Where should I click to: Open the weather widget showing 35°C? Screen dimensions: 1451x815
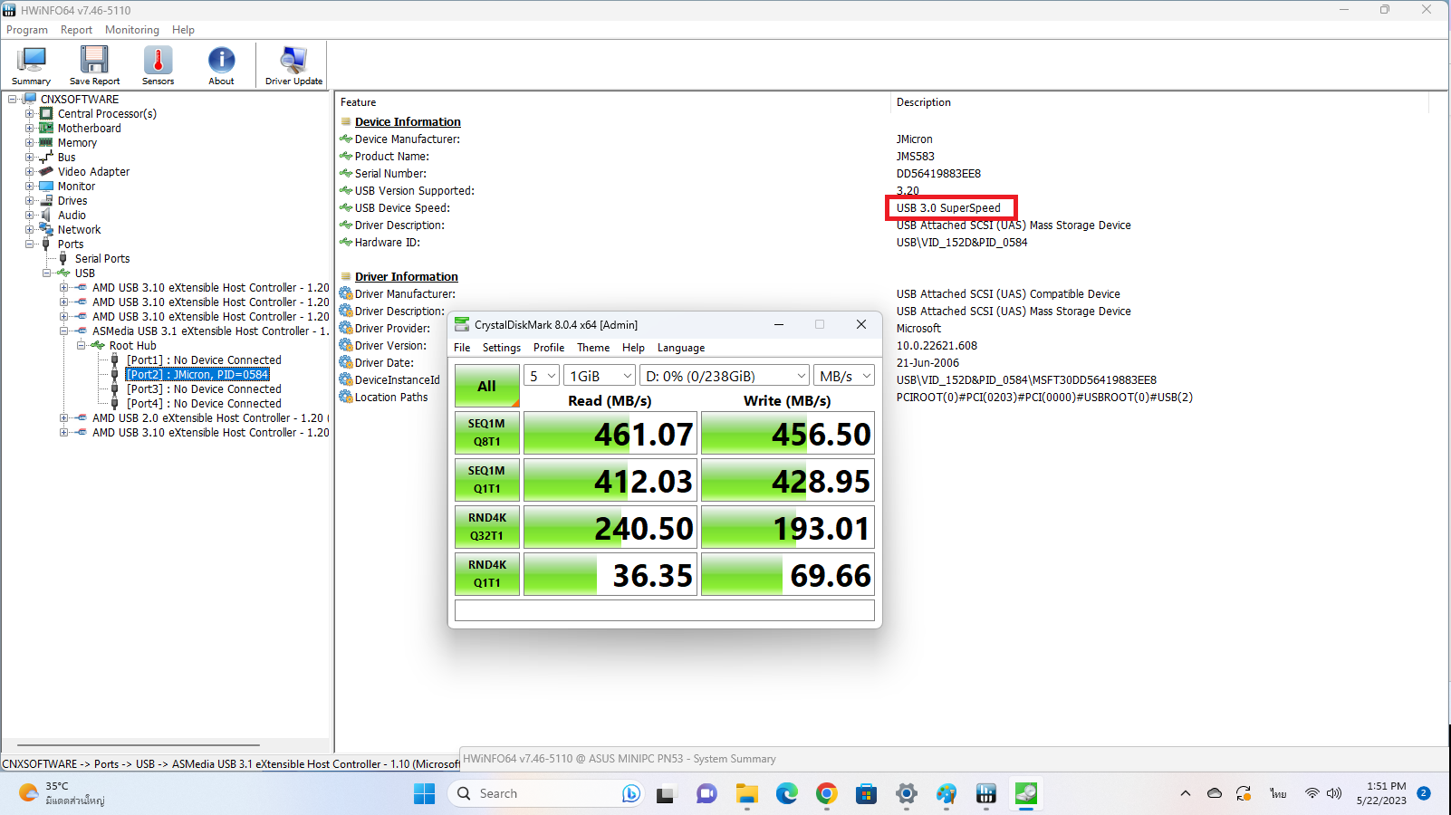tap(62, 793)
